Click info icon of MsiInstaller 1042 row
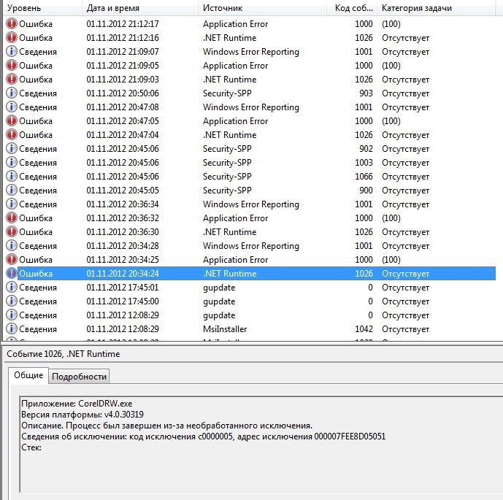Viewport: 503px width, 500px height. (12, 328)
